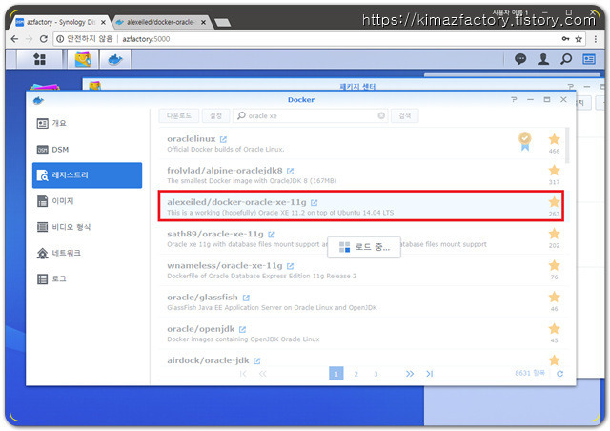Open the DSM section in Docker sidebar
The height and width of the screenshot is (431, 610).
(x=87, y=150)
